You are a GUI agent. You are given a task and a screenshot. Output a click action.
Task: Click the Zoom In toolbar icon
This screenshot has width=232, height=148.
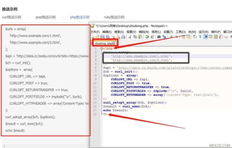pos(171,37)
